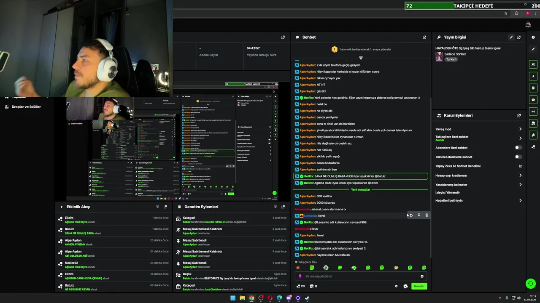Pop out the Etkinlik Akışı panel
Image resolution: width=540 pixels, height=303 pixels.
pyautogui.click(x=165, y=207)
